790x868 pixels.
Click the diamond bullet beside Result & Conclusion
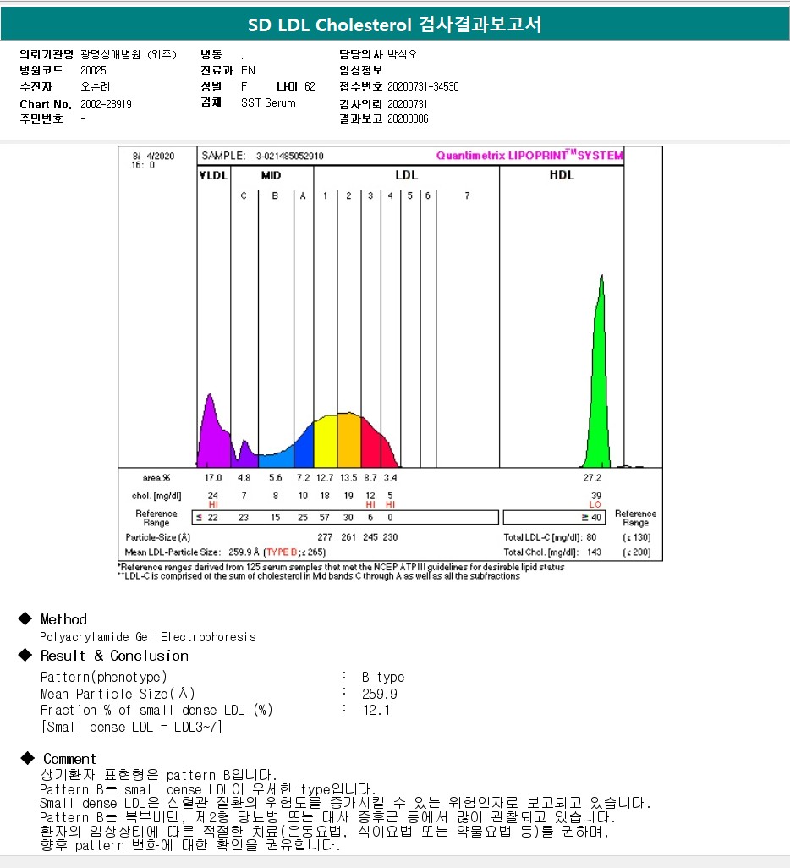[25, 656]
